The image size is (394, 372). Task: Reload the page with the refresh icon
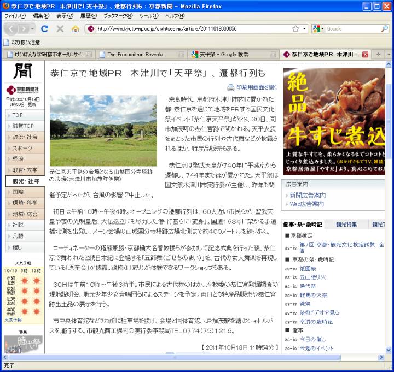coord(45,29)
